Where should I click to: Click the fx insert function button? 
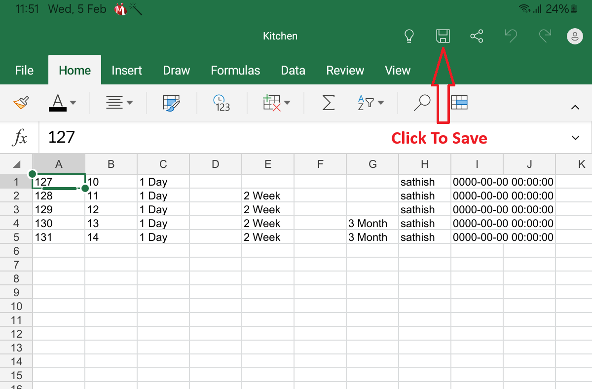19,138
